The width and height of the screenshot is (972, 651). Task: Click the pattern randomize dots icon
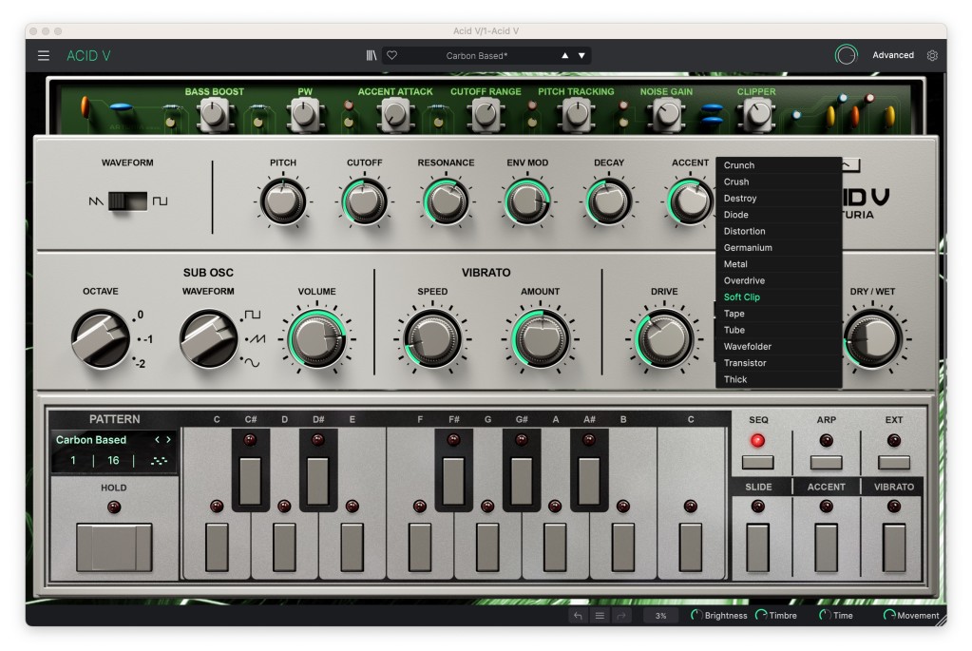(159, 461)
